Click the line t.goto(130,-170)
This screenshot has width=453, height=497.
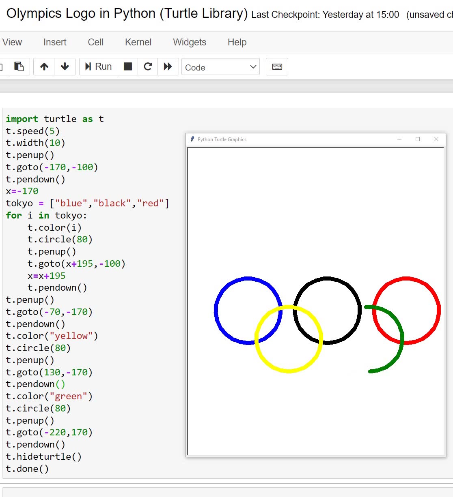(49, 372)
